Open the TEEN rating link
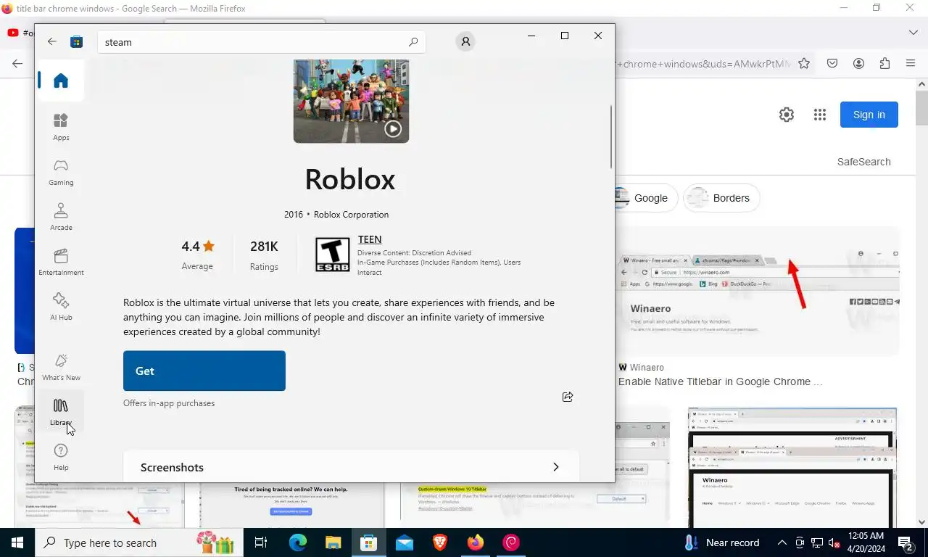 pos(370,239)
